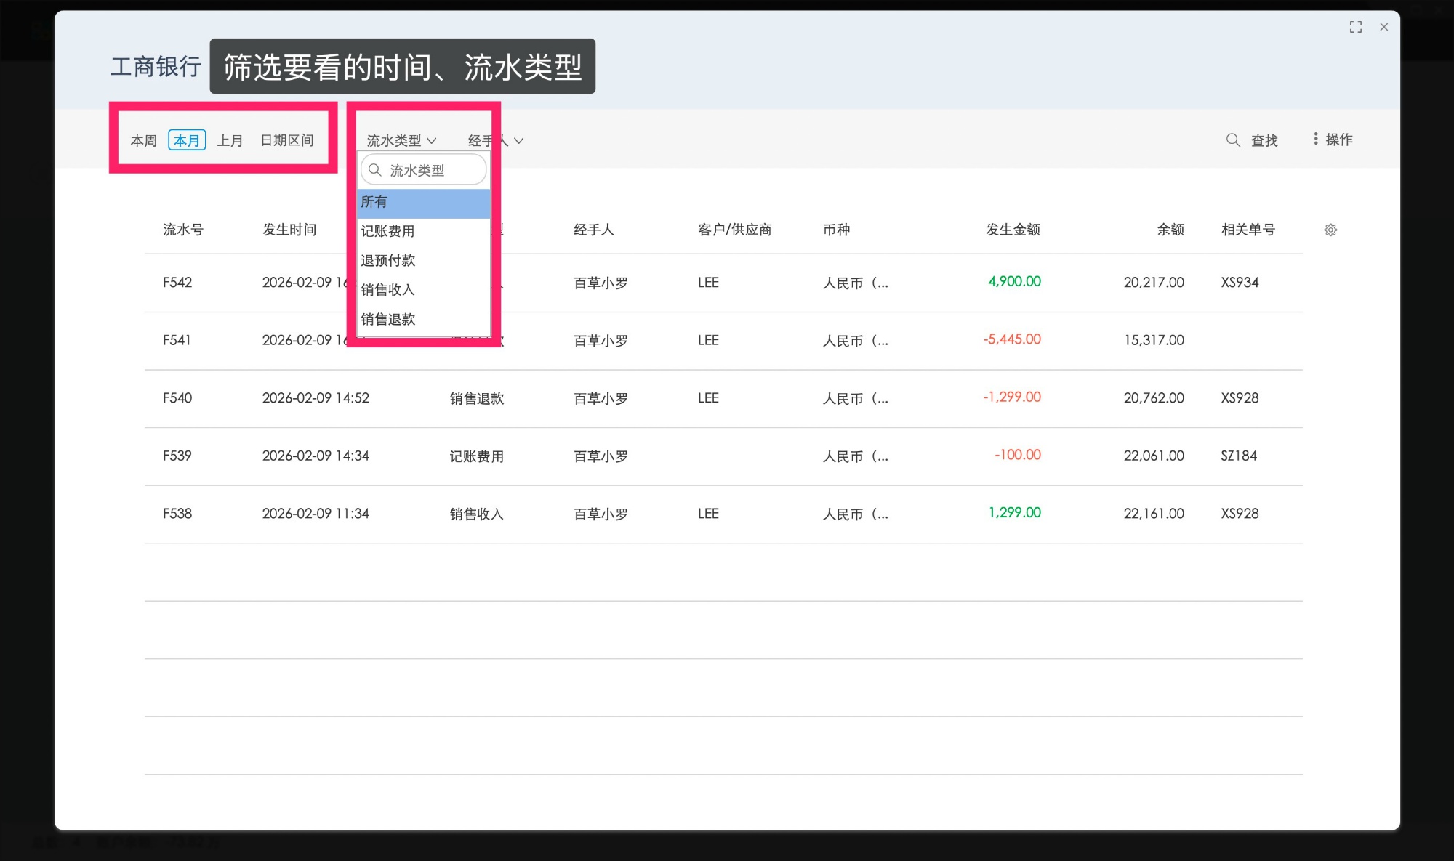Click inside the 流水类型 search input field
Viewport: 1454px width, 861px height.
pos(429,169)
